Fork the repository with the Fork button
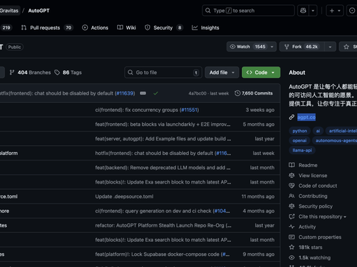357x267 pixels. [x=301, y=47]
